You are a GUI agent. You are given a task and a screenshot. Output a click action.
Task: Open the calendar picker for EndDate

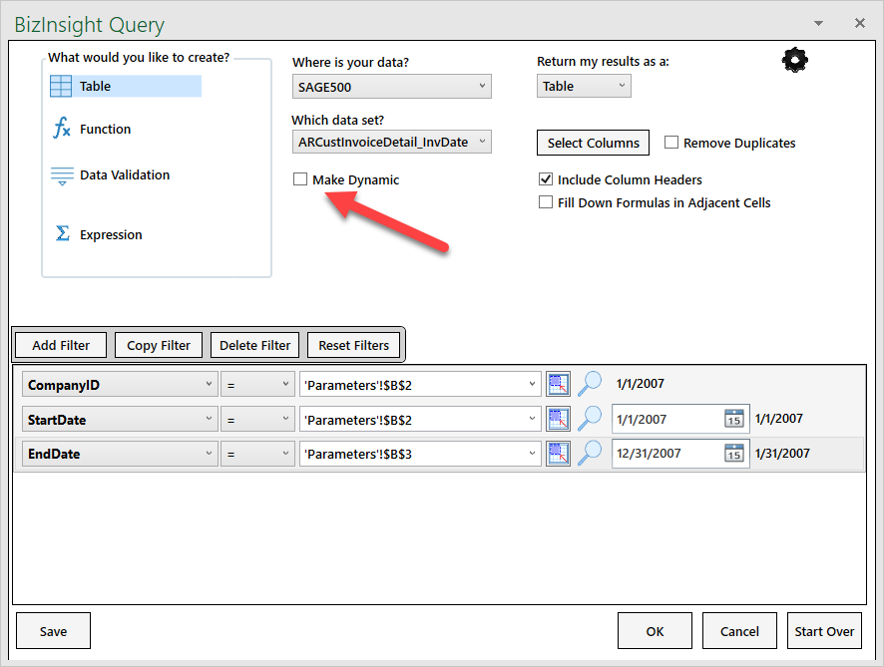pos(734,453)
